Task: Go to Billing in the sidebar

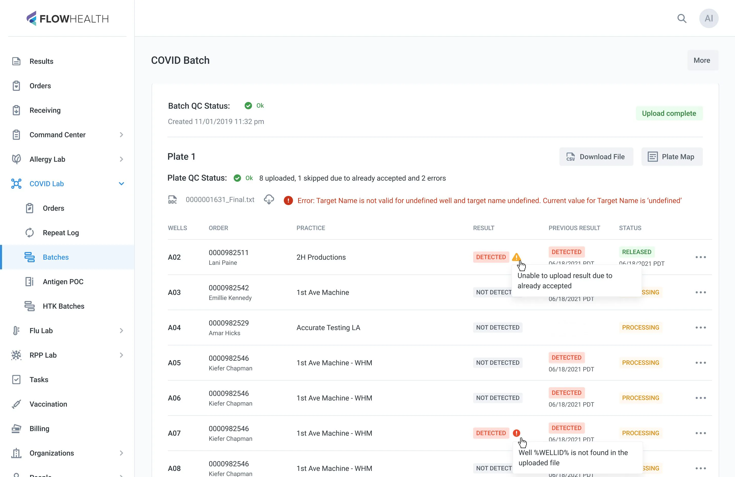Action: coord(67,429)
